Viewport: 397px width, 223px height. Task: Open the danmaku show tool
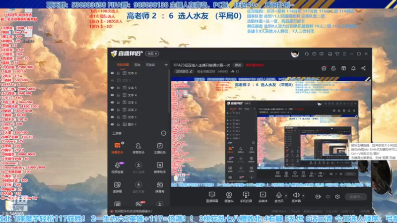(160, 187)
